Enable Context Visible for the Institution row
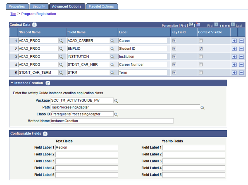This screenshot has height=185, width=248. point(200,56)
